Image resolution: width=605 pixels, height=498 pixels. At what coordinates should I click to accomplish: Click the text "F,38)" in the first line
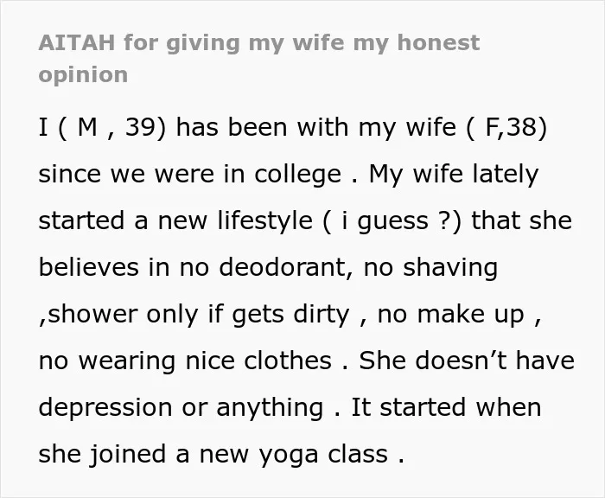click(516, 127)
